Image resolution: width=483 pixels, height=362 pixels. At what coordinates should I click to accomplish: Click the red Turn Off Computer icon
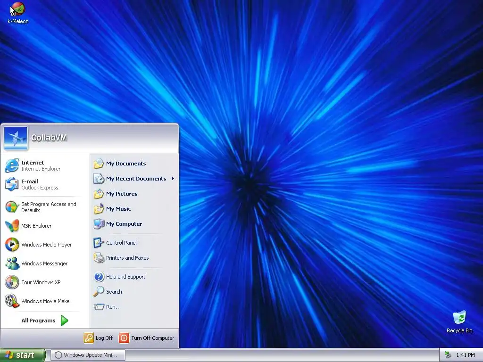pyautogui.click(x=124, y=338)
